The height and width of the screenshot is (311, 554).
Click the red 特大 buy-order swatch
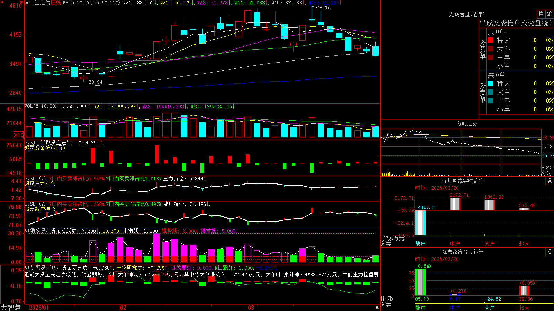(490, 40)
